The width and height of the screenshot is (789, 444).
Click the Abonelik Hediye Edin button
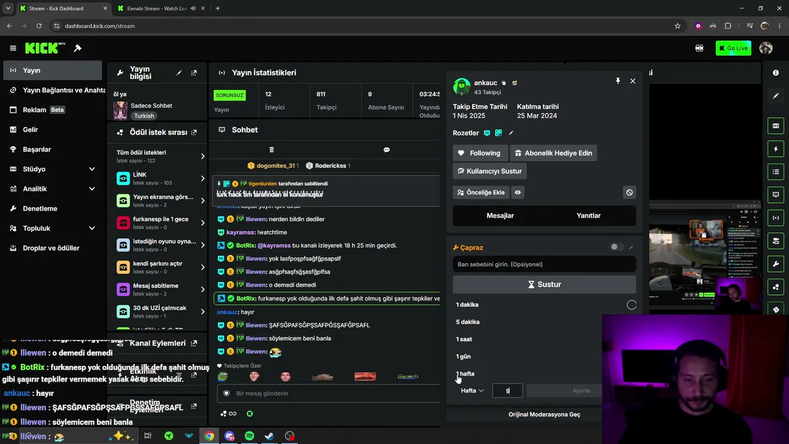[554, 153]
